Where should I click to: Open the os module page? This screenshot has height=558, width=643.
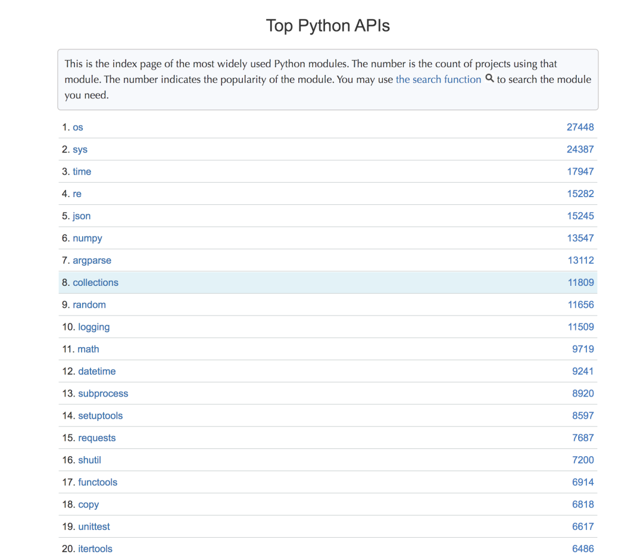[x=78, y=127]
